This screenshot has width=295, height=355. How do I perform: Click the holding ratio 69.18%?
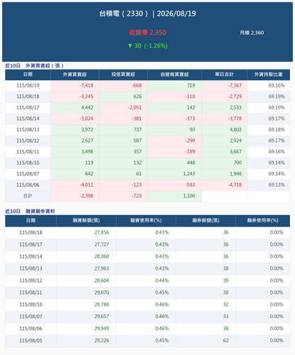point(277,130)
